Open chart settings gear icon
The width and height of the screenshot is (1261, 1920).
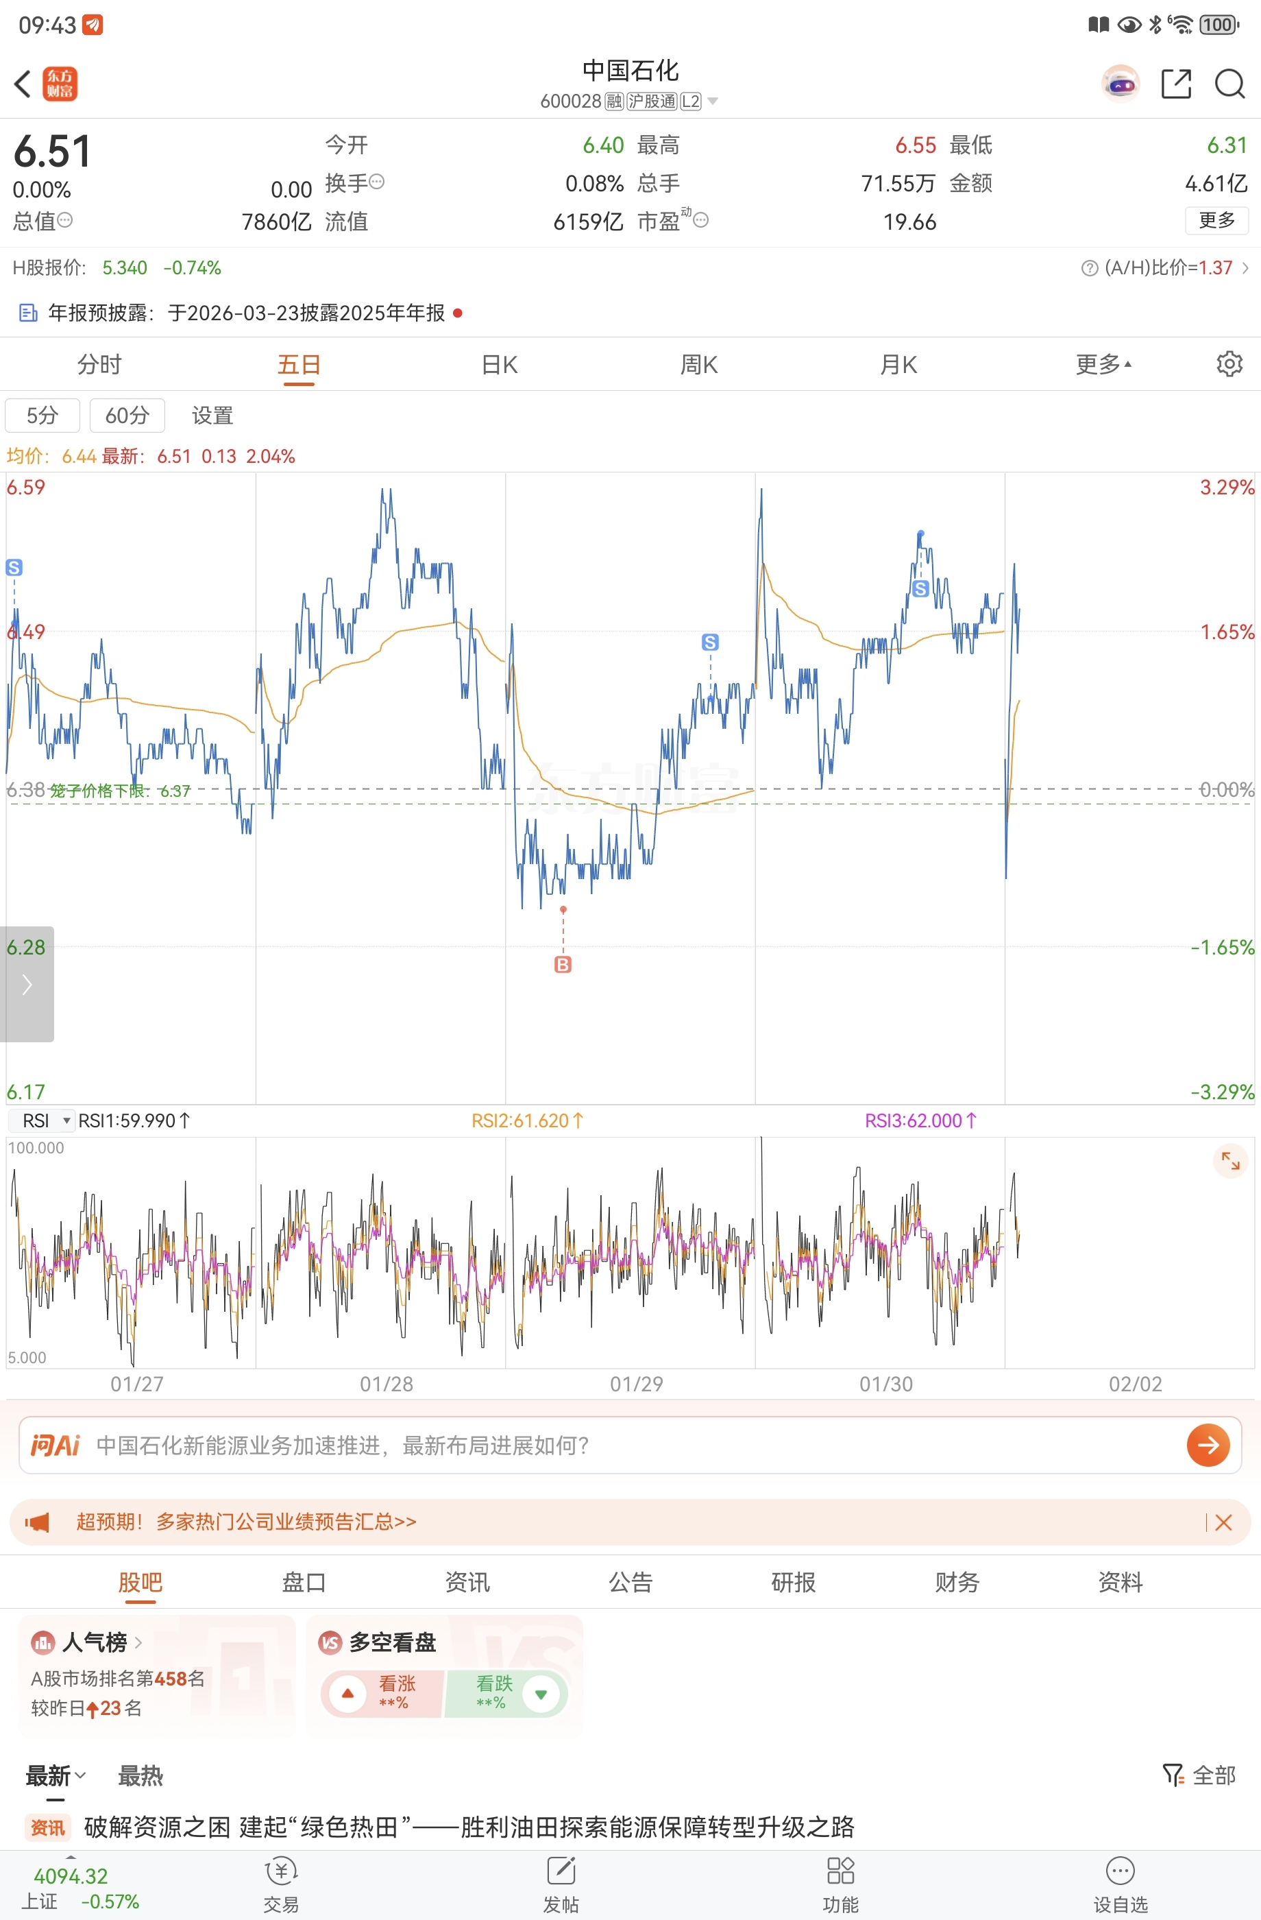1229,364
